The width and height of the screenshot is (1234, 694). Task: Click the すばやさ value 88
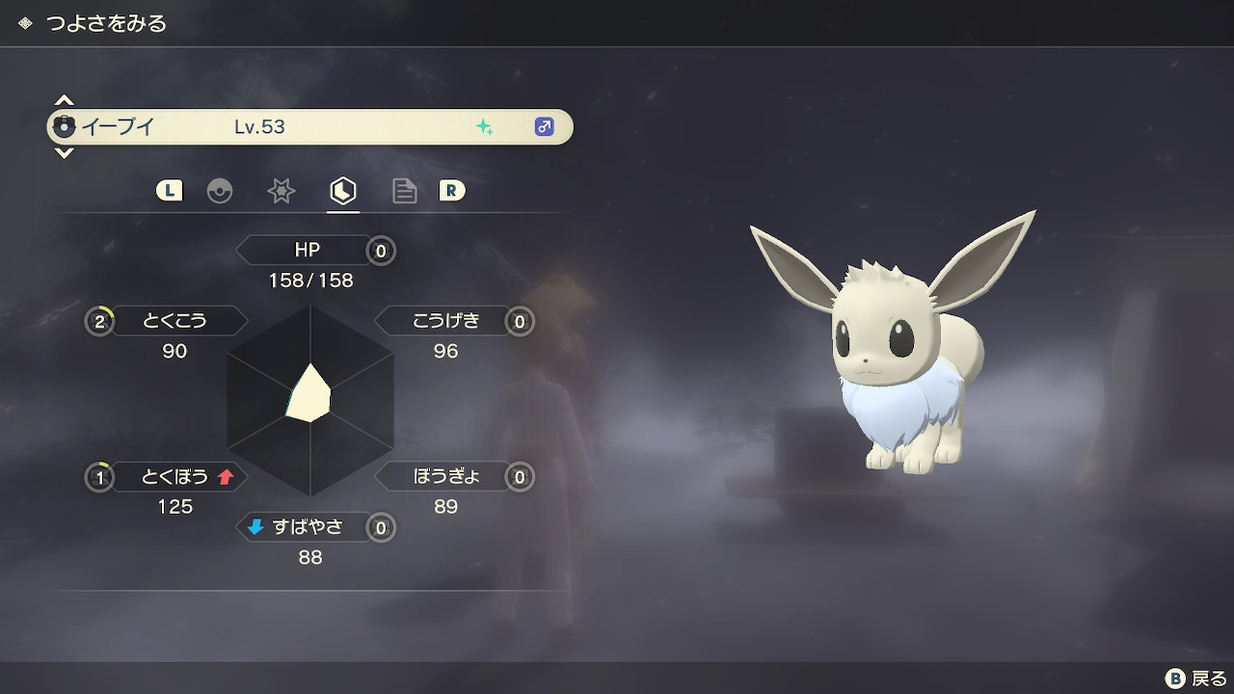click(310, 558)
